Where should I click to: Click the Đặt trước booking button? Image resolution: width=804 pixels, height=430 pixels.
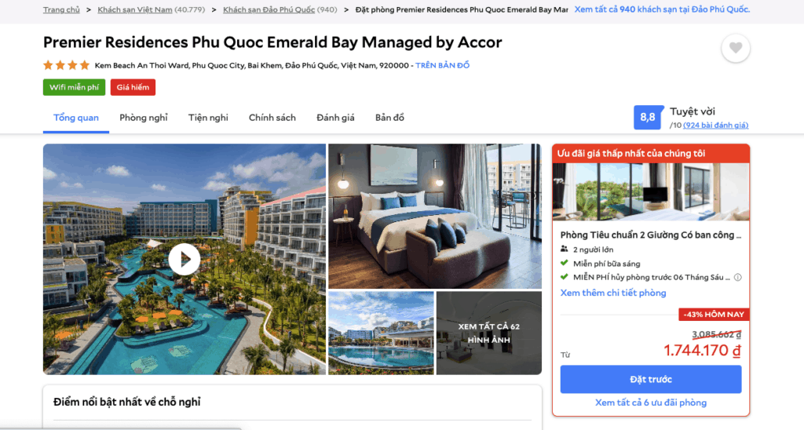(x=651, y=379)
